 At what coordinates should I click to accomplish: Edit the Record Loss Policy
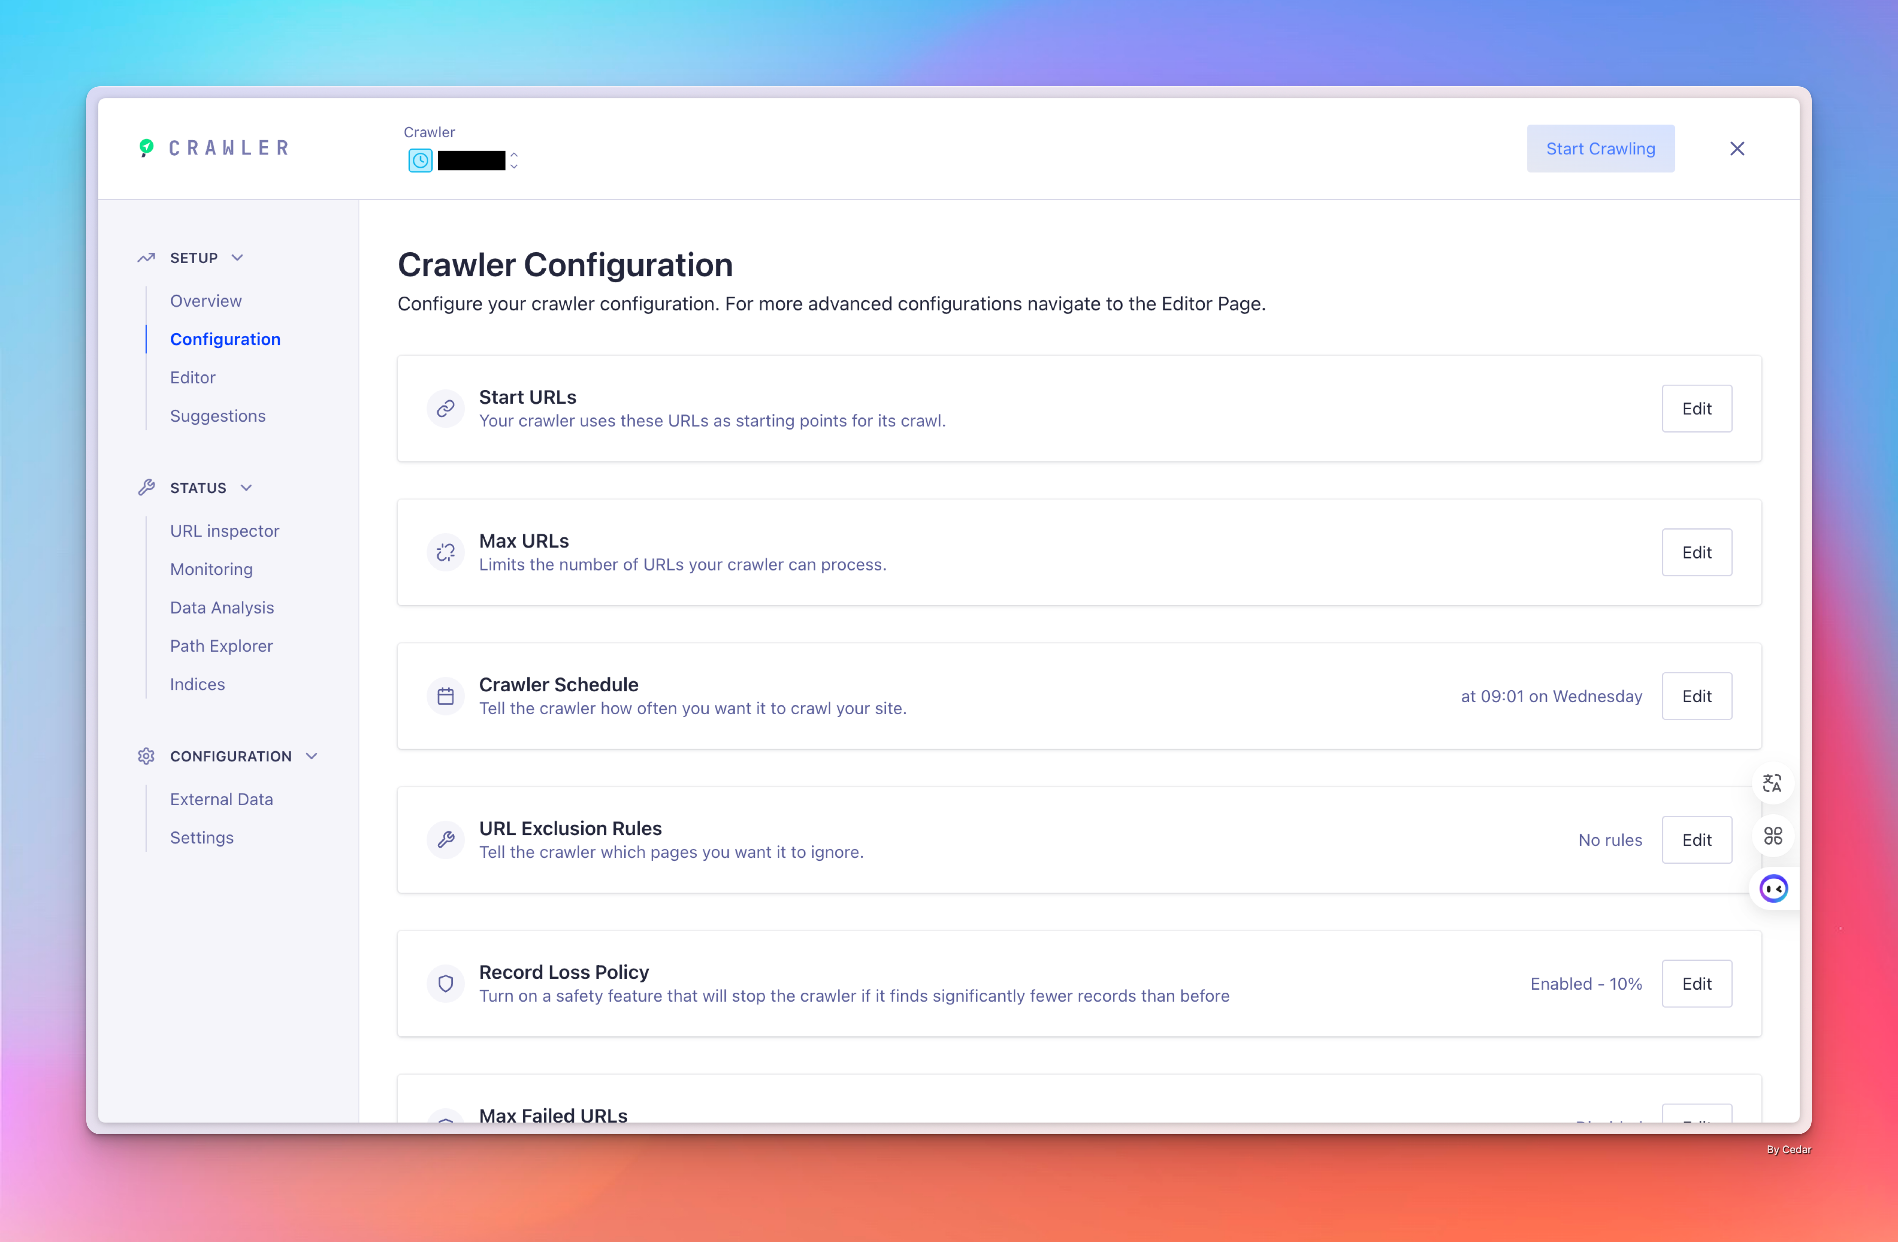[x=1696, y=984]
